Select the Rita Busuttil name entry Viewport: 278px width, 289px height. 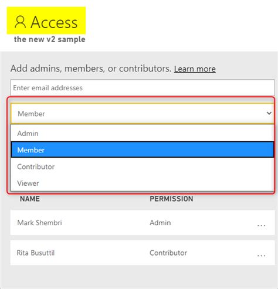pos(36,253)
